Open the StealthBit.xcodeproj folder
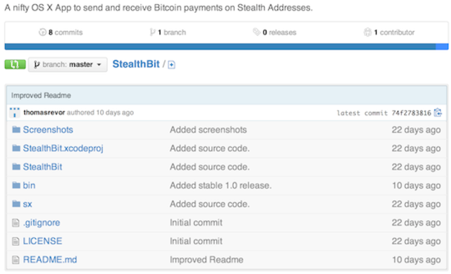451x274 pixels. (x=63, y=149)
